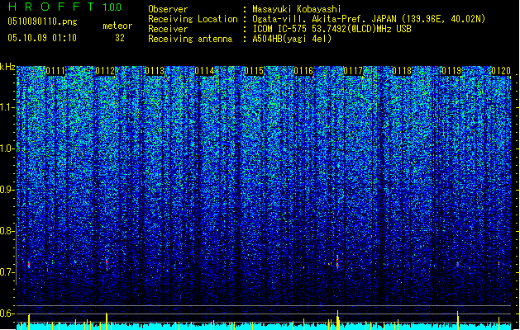
Task: Click the meteor echo just before 0117
Action: click(x=337, y=262)
